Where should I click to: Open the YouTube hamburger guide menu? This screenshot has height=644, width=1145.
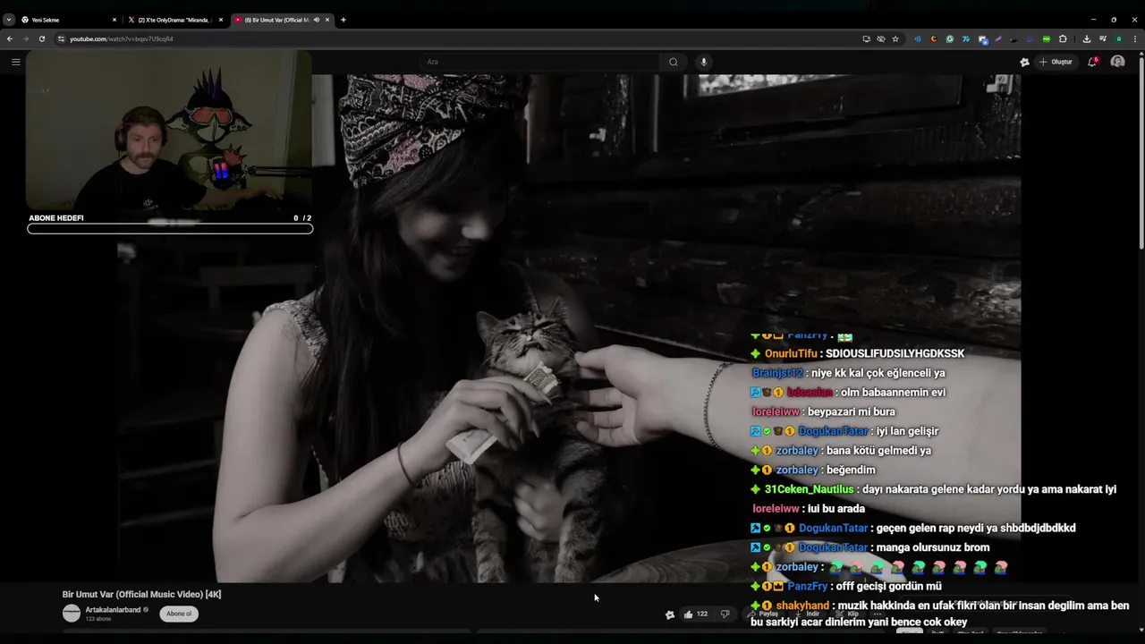[15, 62]
